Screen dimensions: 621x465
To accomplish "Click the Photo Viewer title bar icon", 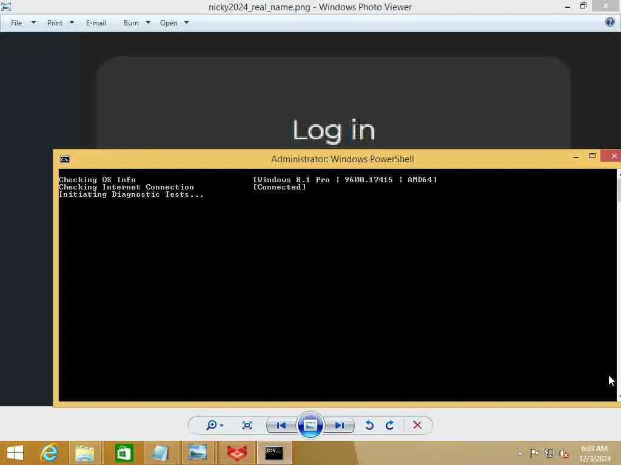I will point(6,6).
